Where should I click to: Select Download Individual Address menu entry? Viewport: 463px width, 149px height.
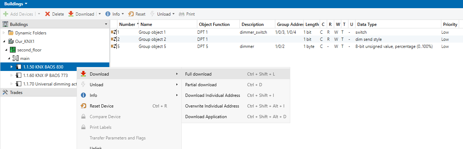point(213,95)
